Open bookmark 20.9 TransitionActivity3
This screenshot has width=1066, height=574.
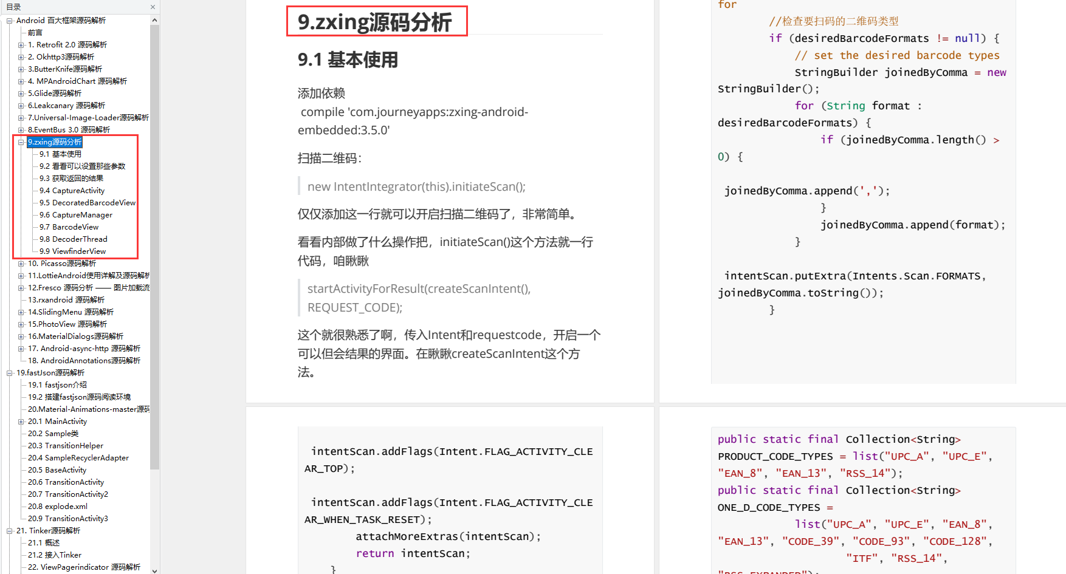click(x=68, y=519)
